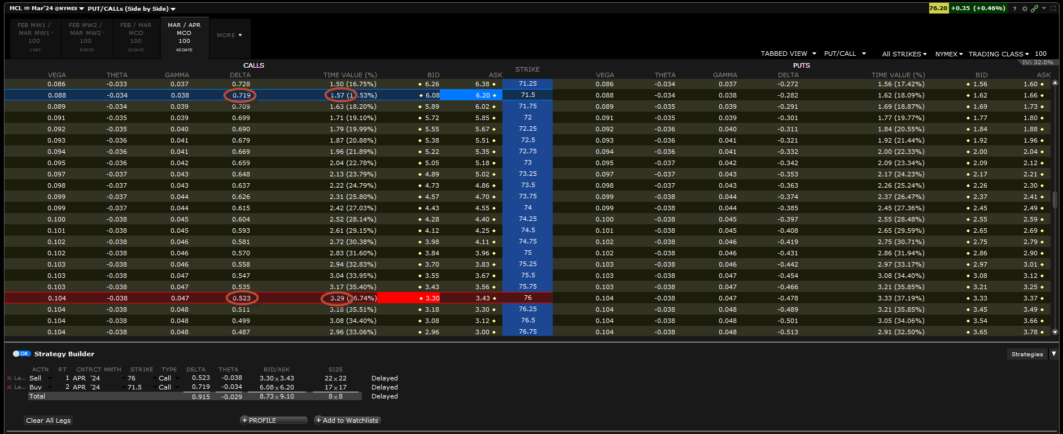Click the green chain link icon
The image size is (1063, 434).
tap(1034, 8)
